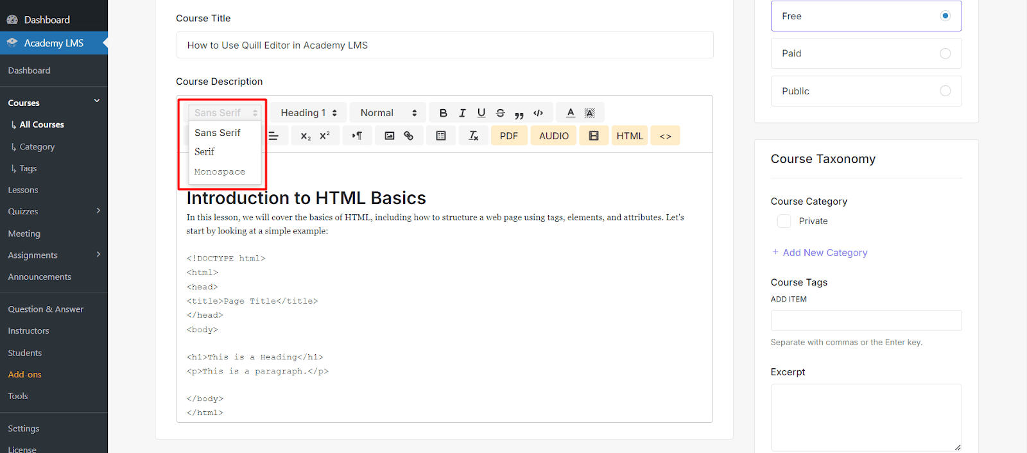Open Meeting in sidebar
Image resolution: width=1027 pixels, height=453 pixels.
click(24, 234)
